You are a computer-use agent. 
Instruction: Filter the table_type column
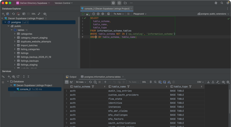tap(190, 87)
